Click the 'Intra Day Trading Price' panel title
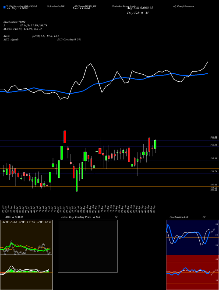 click(x=76, y=217)
